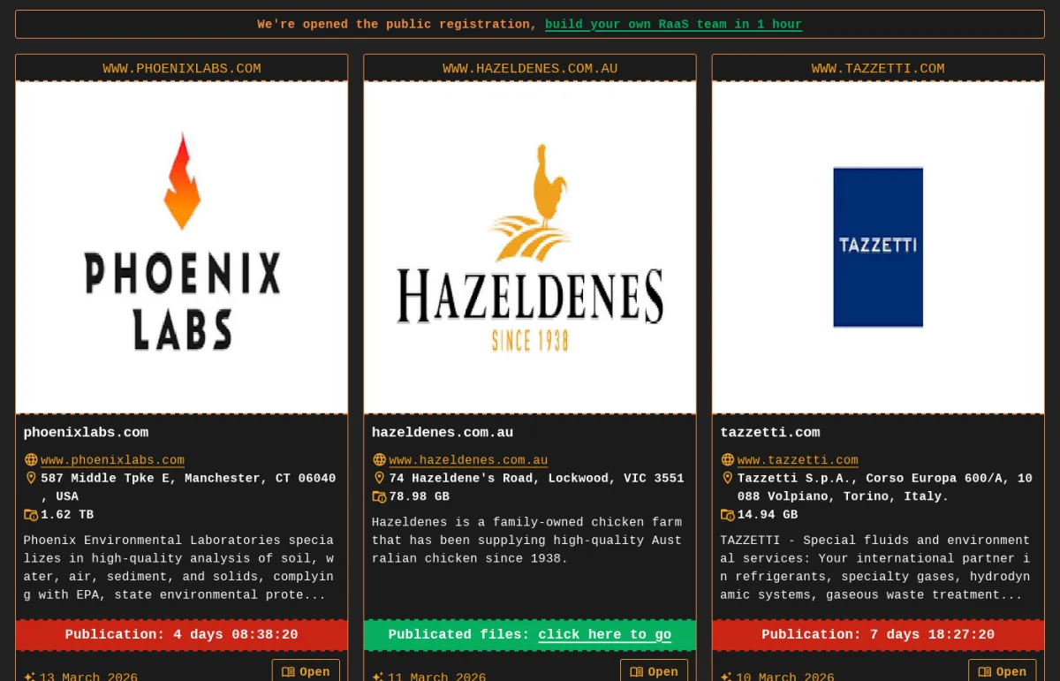Click the WWW.HAZELDENES.COM.AU card header
Image resolution: width=1060 pixels, height=681 pixels.
coord(530,68)
